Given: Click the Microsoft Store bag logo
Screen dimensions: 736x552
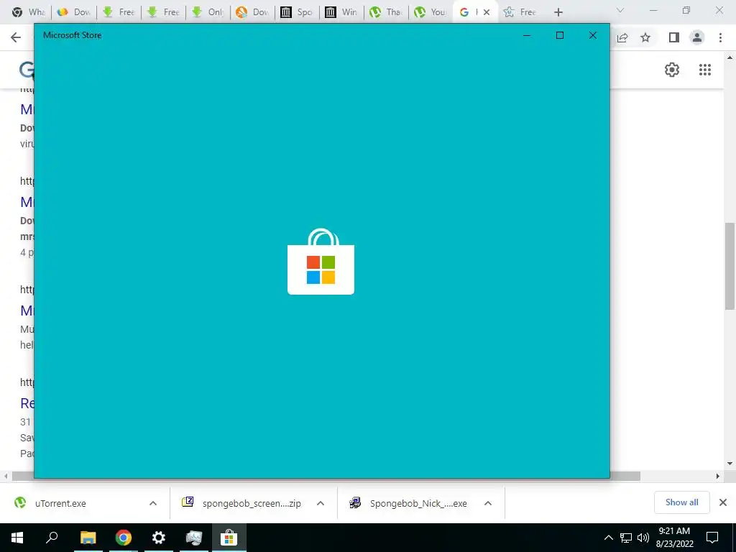Looking at the screenshot, I should click(x=321, y=262).
